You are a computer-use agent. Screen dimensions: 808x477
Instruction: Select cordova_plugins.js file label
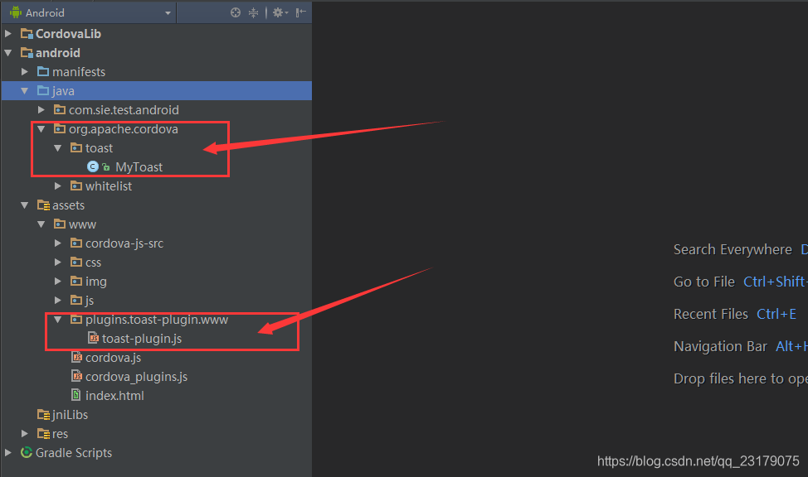[x=136, y=377]
